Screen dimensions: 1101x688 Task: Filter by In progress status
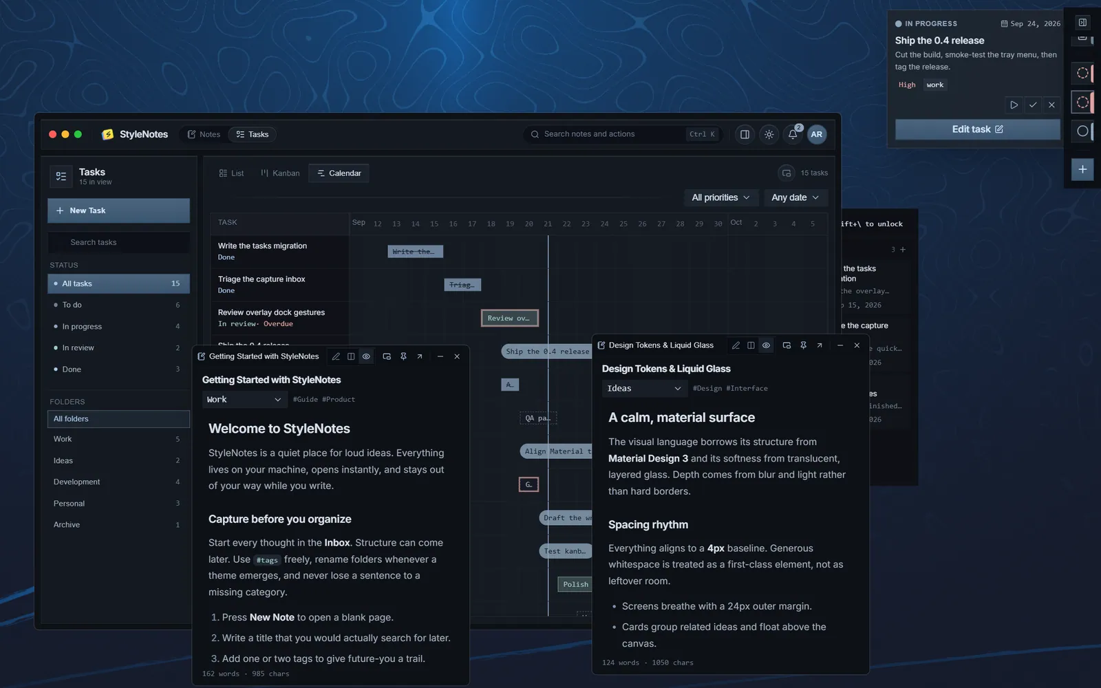click(118, 326)
